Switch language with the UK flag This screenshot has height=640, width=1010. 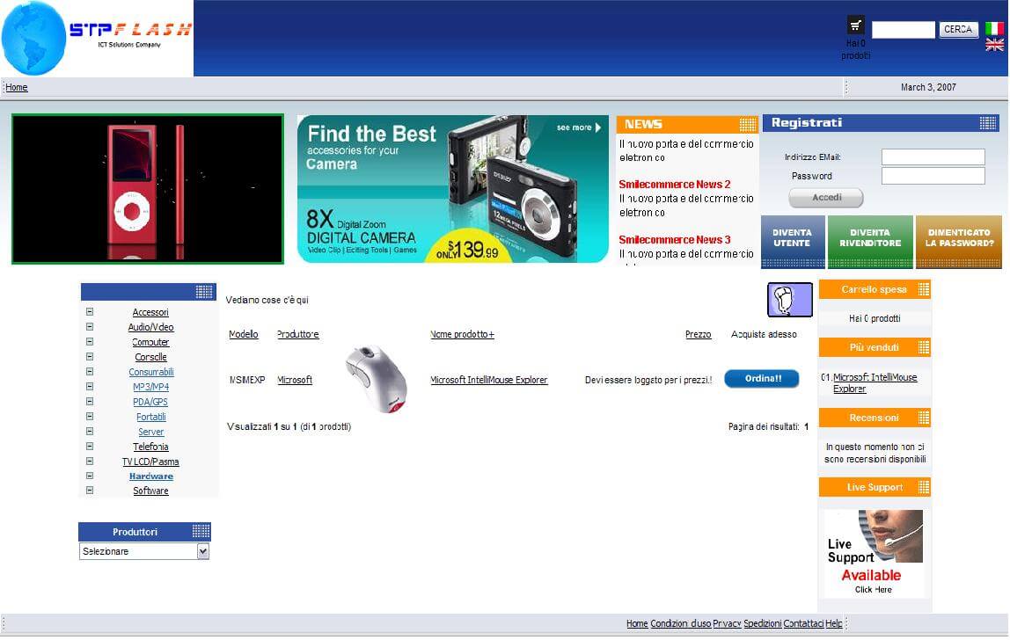pos(994,45)
